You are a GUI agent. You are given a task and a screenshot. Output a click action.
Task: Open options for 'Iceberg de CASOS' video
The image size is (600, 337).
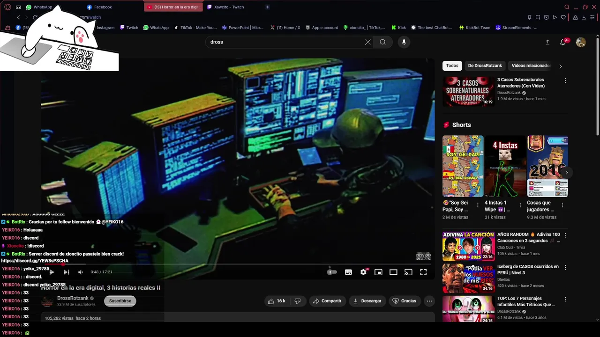[565, 268]
